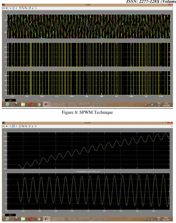
Task: Open Parameters gear icon in upper Scope window
Action: pyautogui.click(x=7, y=8)
